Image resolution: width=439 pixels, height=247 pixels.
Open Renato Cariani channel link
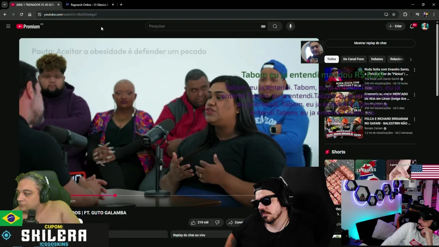[373, 128]
